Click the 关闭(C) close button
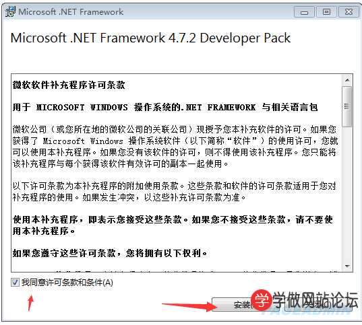 tap(318, 305)
